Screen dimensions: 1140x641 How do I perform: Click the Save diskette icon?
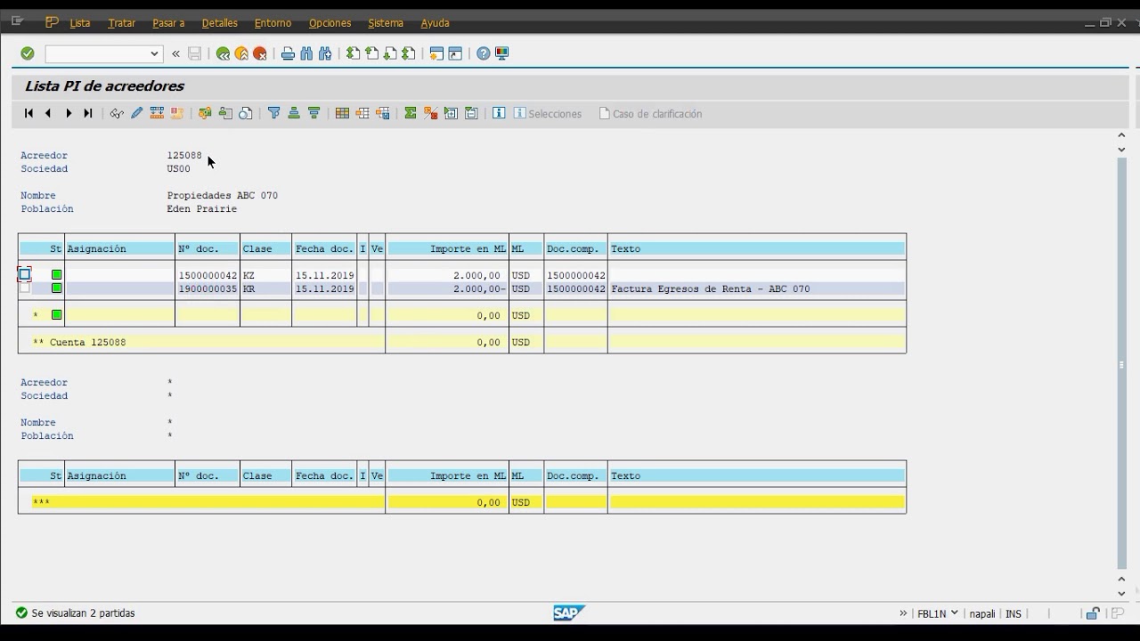click(194, 53)
